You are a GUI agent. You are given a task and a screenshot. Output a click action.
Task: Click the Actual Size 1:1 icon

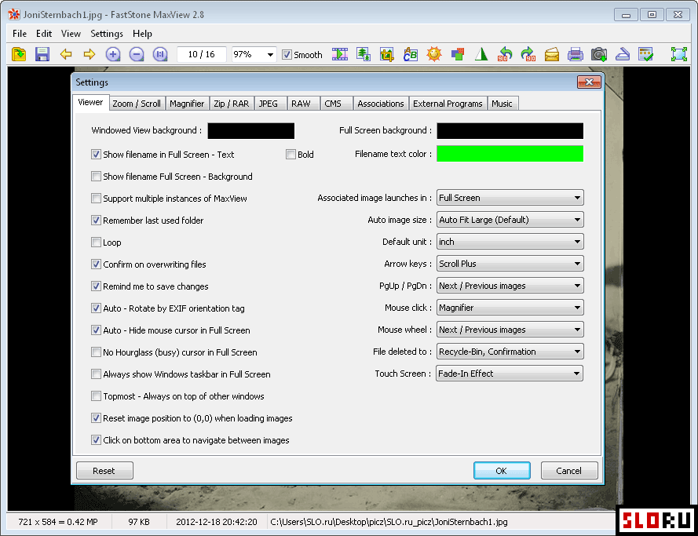pyautogui.click(x=160, y=54)
